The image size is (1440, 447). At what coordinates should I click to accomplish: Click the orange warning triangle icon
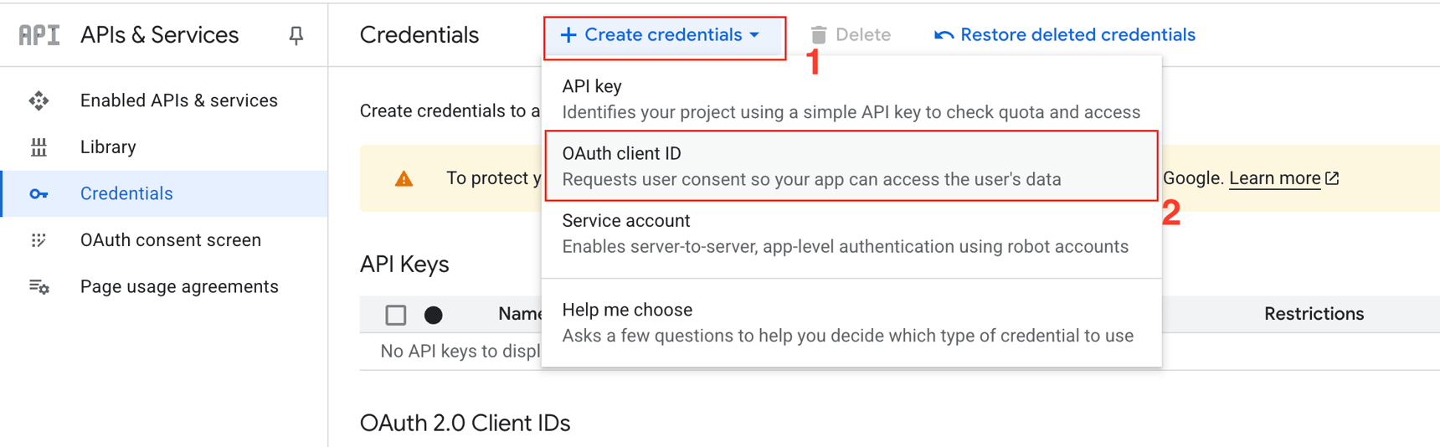point(404,178)
